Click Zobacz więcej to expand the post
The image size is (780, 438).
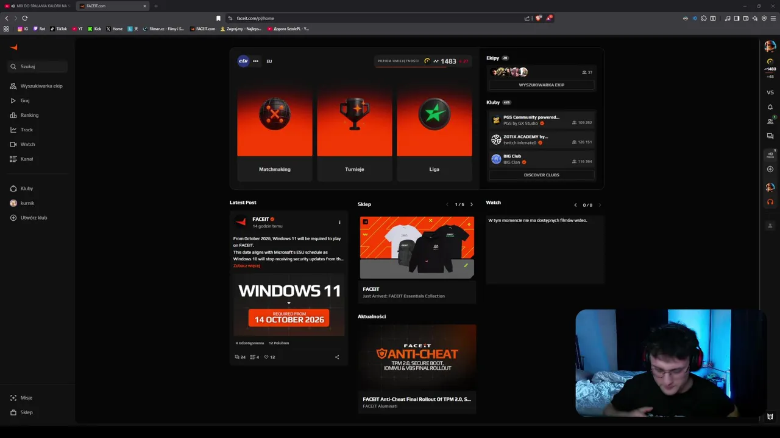(246, 266)
